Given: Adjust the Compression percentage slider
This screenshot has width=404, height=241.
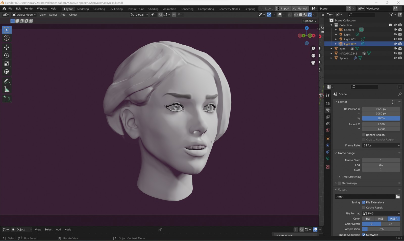Looking at the screenshot, I should click(x=381, y=229).
